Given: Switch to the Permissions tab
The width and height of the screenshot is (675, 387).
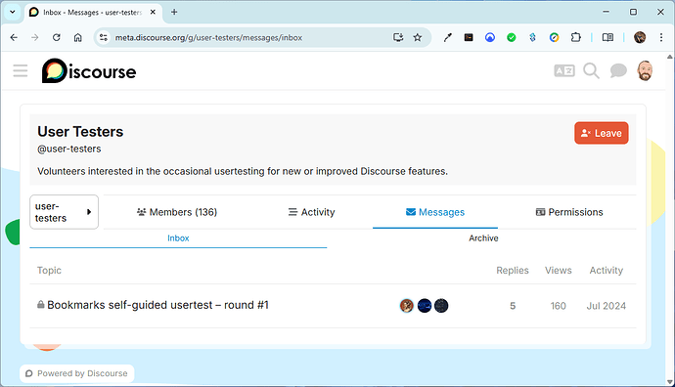Looking at the screenshot, I should pos(569,212).
